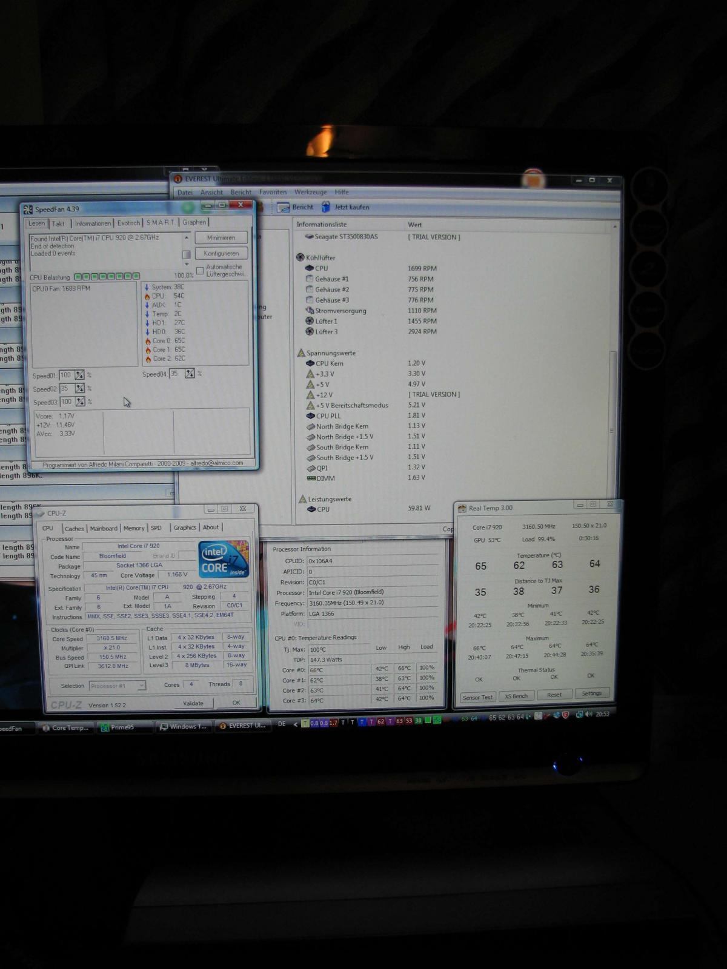Click the XS Bench button in Real Temp

516,696
